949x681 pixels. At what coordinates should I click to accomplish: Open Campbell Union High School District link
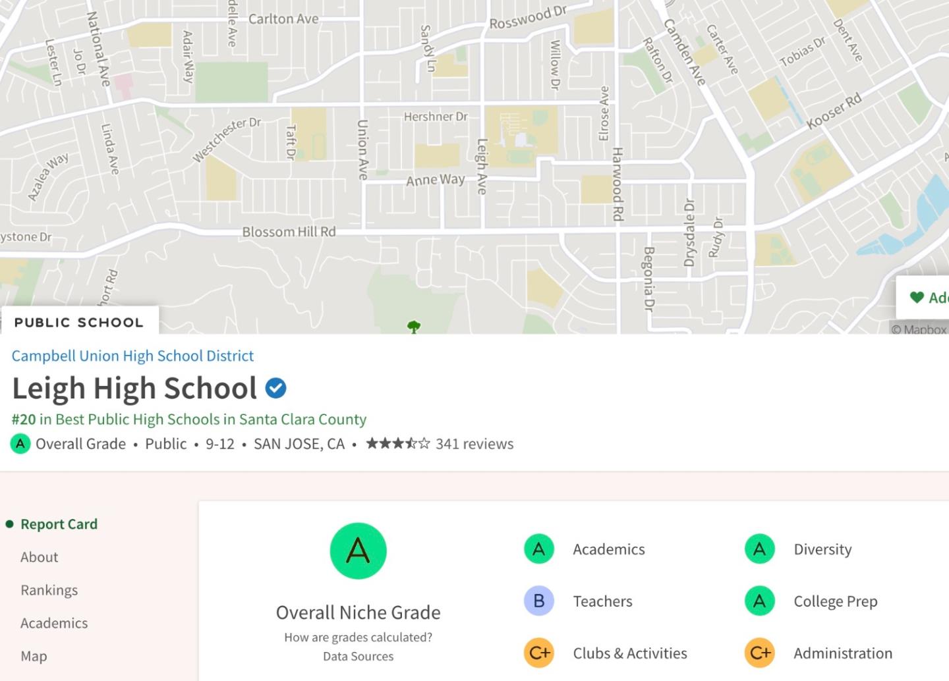point(132,356)
